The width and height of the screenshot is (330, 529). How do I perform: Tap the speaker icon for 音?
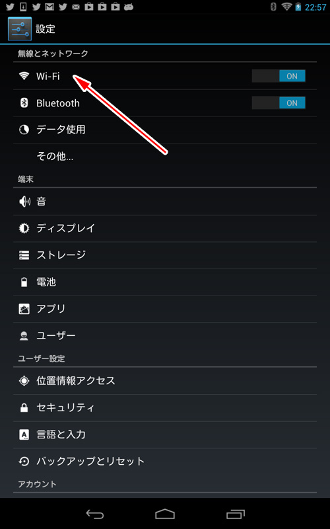click(x=24, y=202)
